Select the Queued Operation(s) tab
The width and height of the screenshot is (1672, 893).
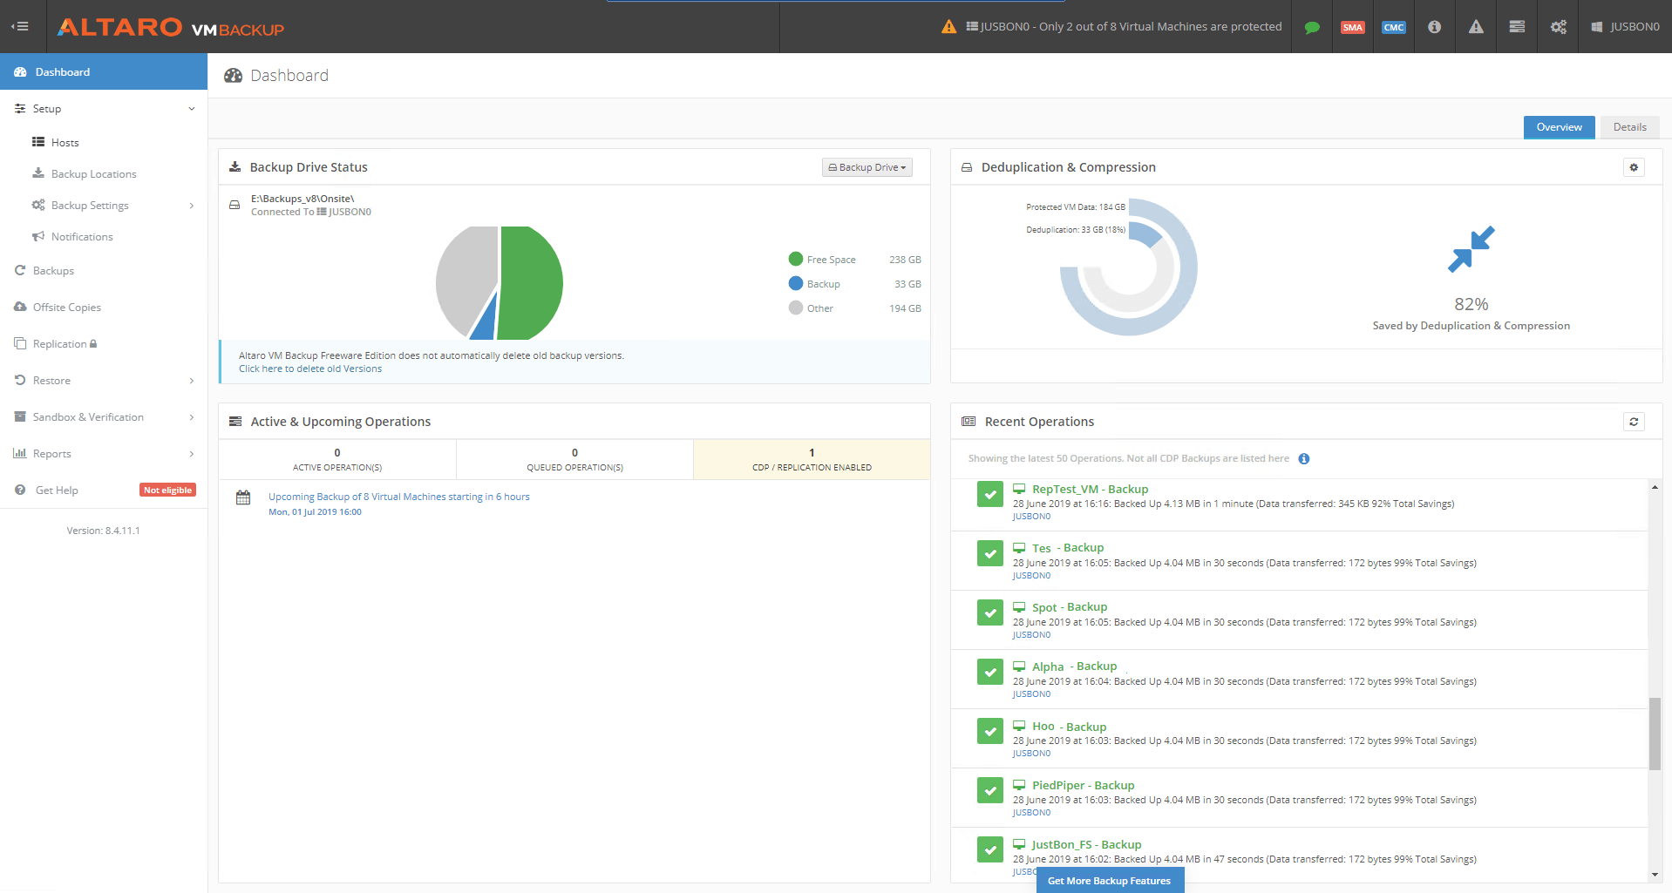(574, 460)
